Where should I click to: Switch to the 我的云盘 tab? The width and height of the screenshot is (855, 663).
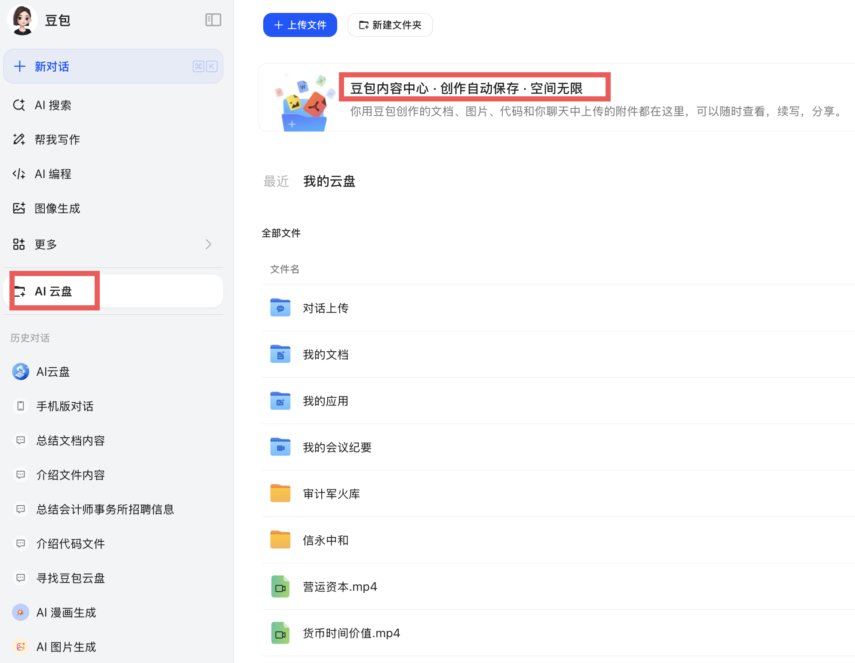(329, 181)
